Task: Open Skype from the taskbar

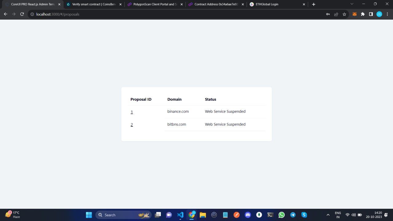Action: (x=304, y=215)
